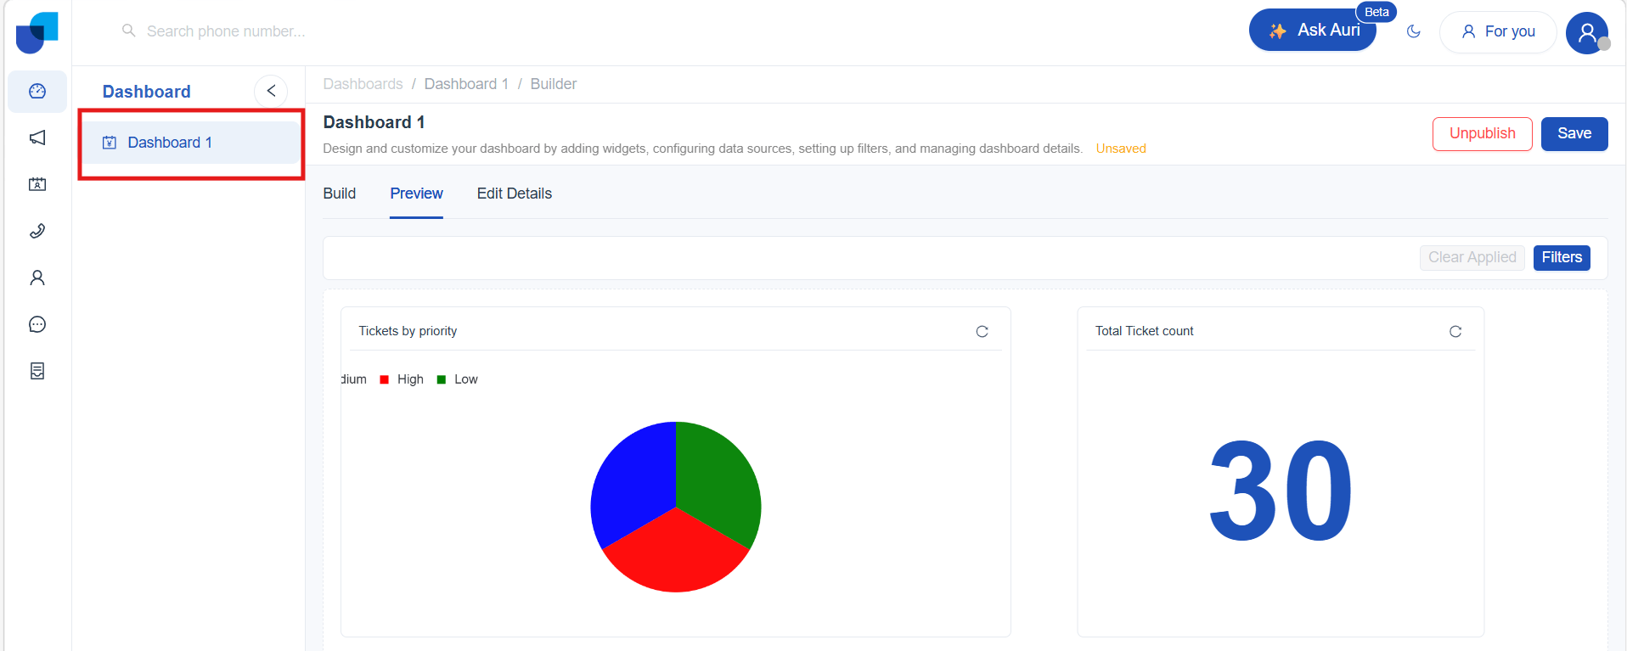The image size is (1627, 651).
Task: Toggle dark mode with moon icon
Action: (1413, 31)
